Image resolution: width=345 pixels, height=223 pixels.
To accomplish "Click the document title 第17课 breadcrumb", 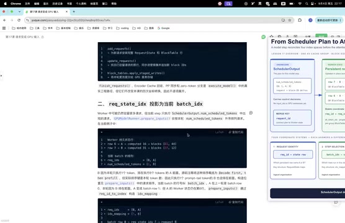I will click(22, 37).
